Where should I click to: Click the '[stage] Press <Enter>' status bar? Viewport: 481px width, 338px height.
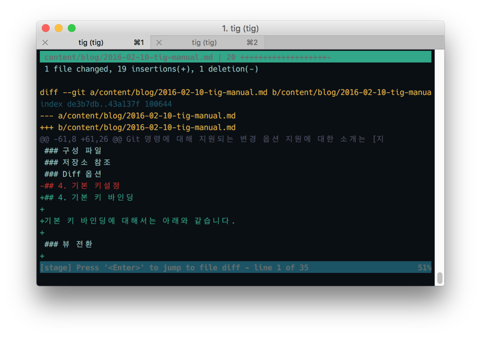point(235,268)
